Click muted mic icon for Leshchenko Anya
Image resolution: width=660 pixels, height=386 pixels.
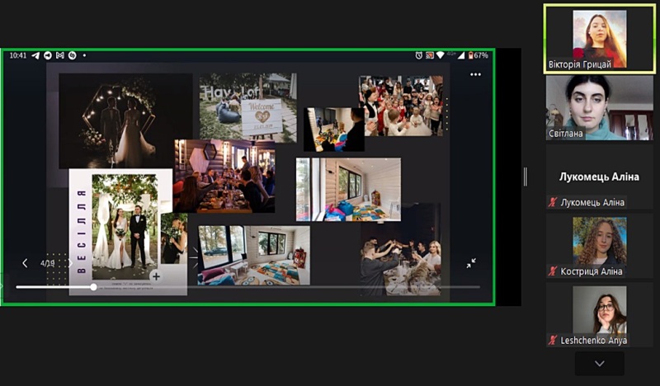tap(553, 340)
